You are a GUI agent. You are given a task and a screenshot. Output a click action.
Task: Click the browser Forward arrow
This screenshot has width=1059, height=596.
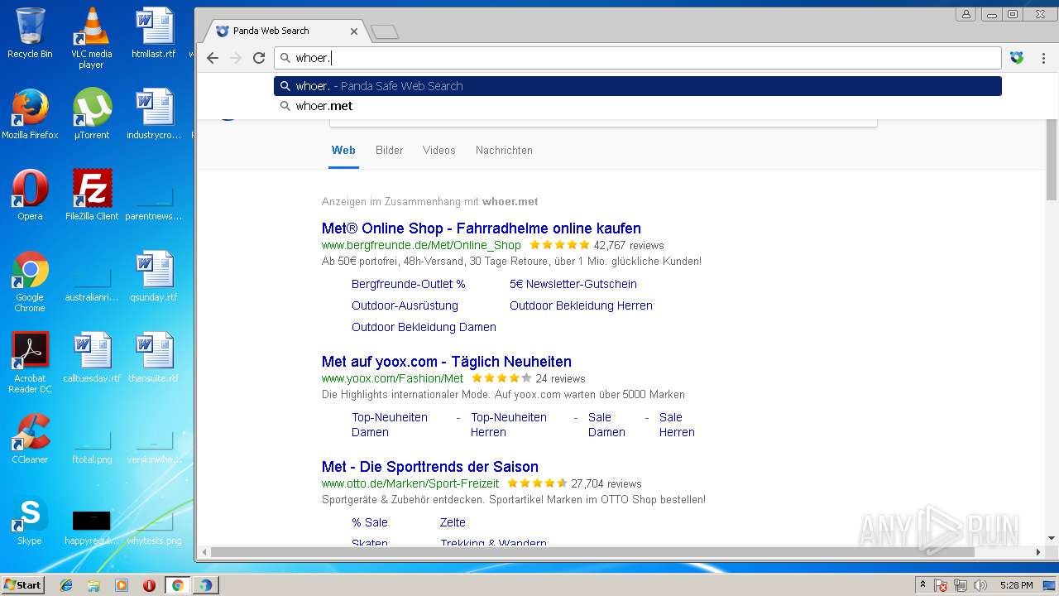click(236, 58)
